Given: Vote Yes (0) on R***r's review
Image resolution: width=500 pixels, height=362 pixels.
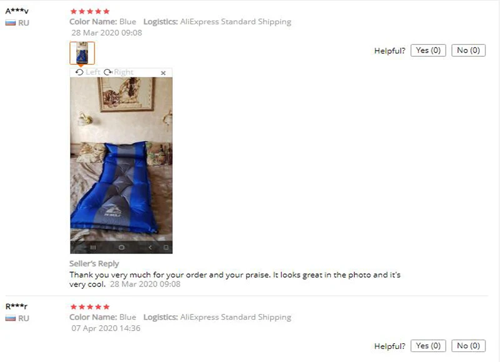Looking at the screenshot, I should coord(428,346).
